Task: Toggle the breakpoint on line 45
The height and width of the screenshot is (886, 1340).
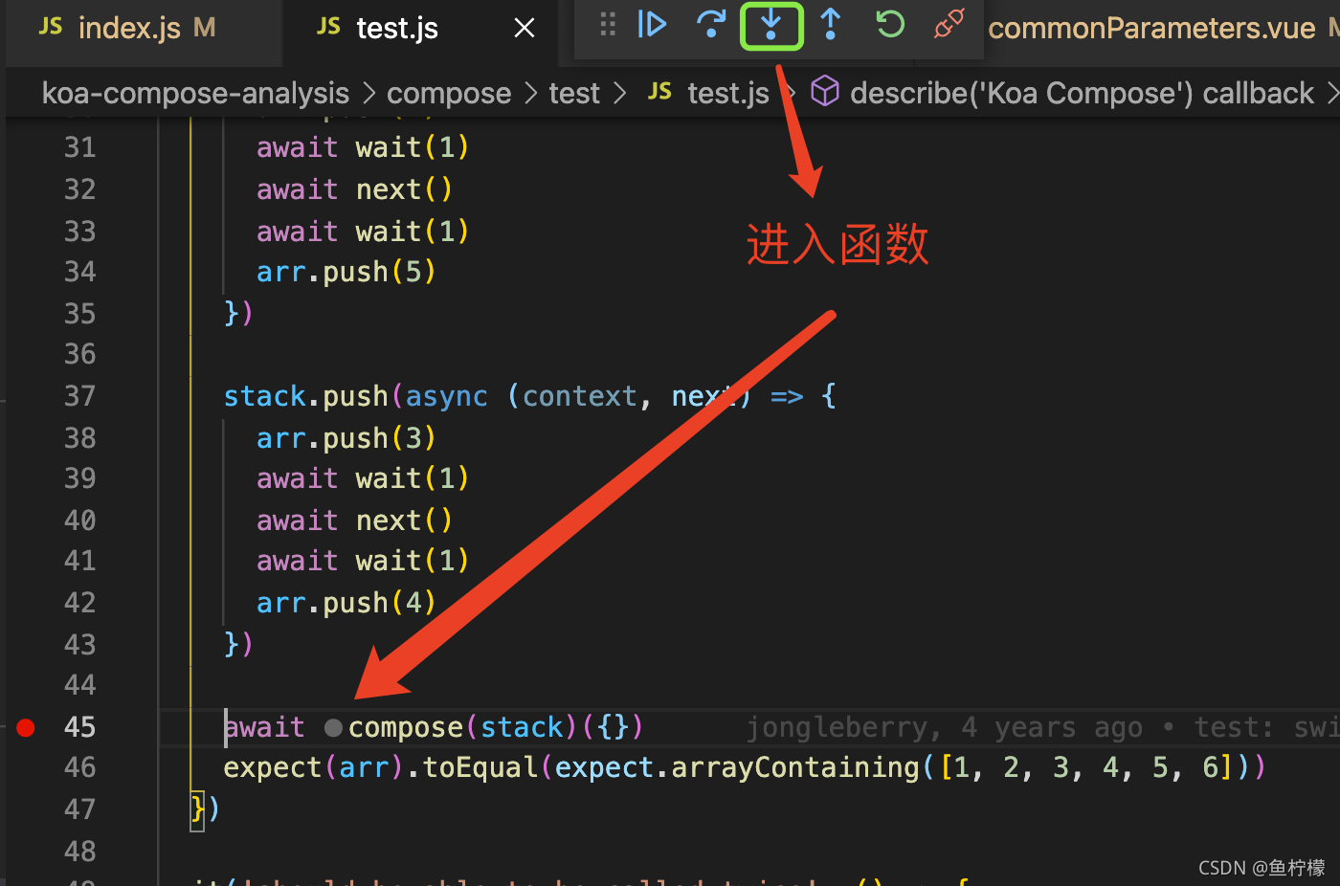Action: point(26,728)
